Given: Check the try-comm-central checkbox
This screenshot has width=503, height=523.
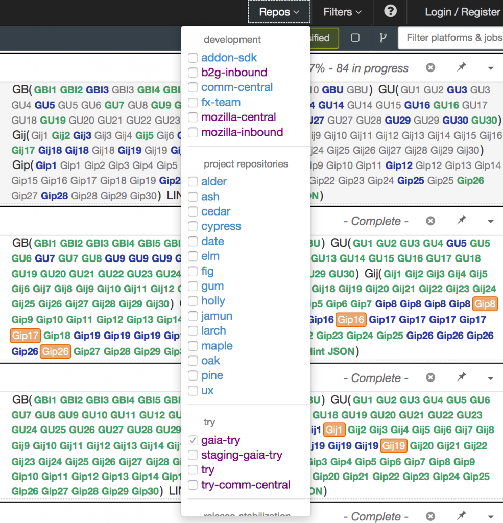Looking at the screenshot, I should [193, 485].
